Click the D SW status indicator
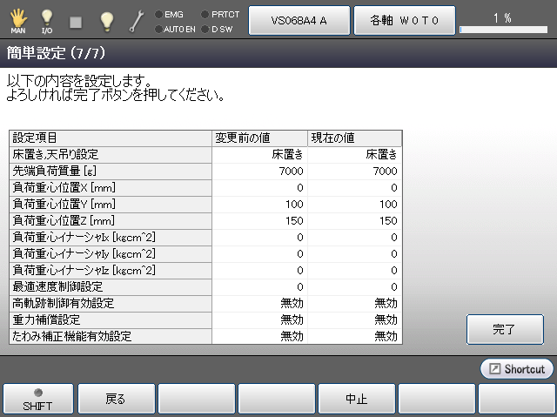 217,29
